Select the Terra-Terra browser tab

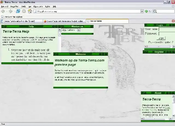coord(107,21)
